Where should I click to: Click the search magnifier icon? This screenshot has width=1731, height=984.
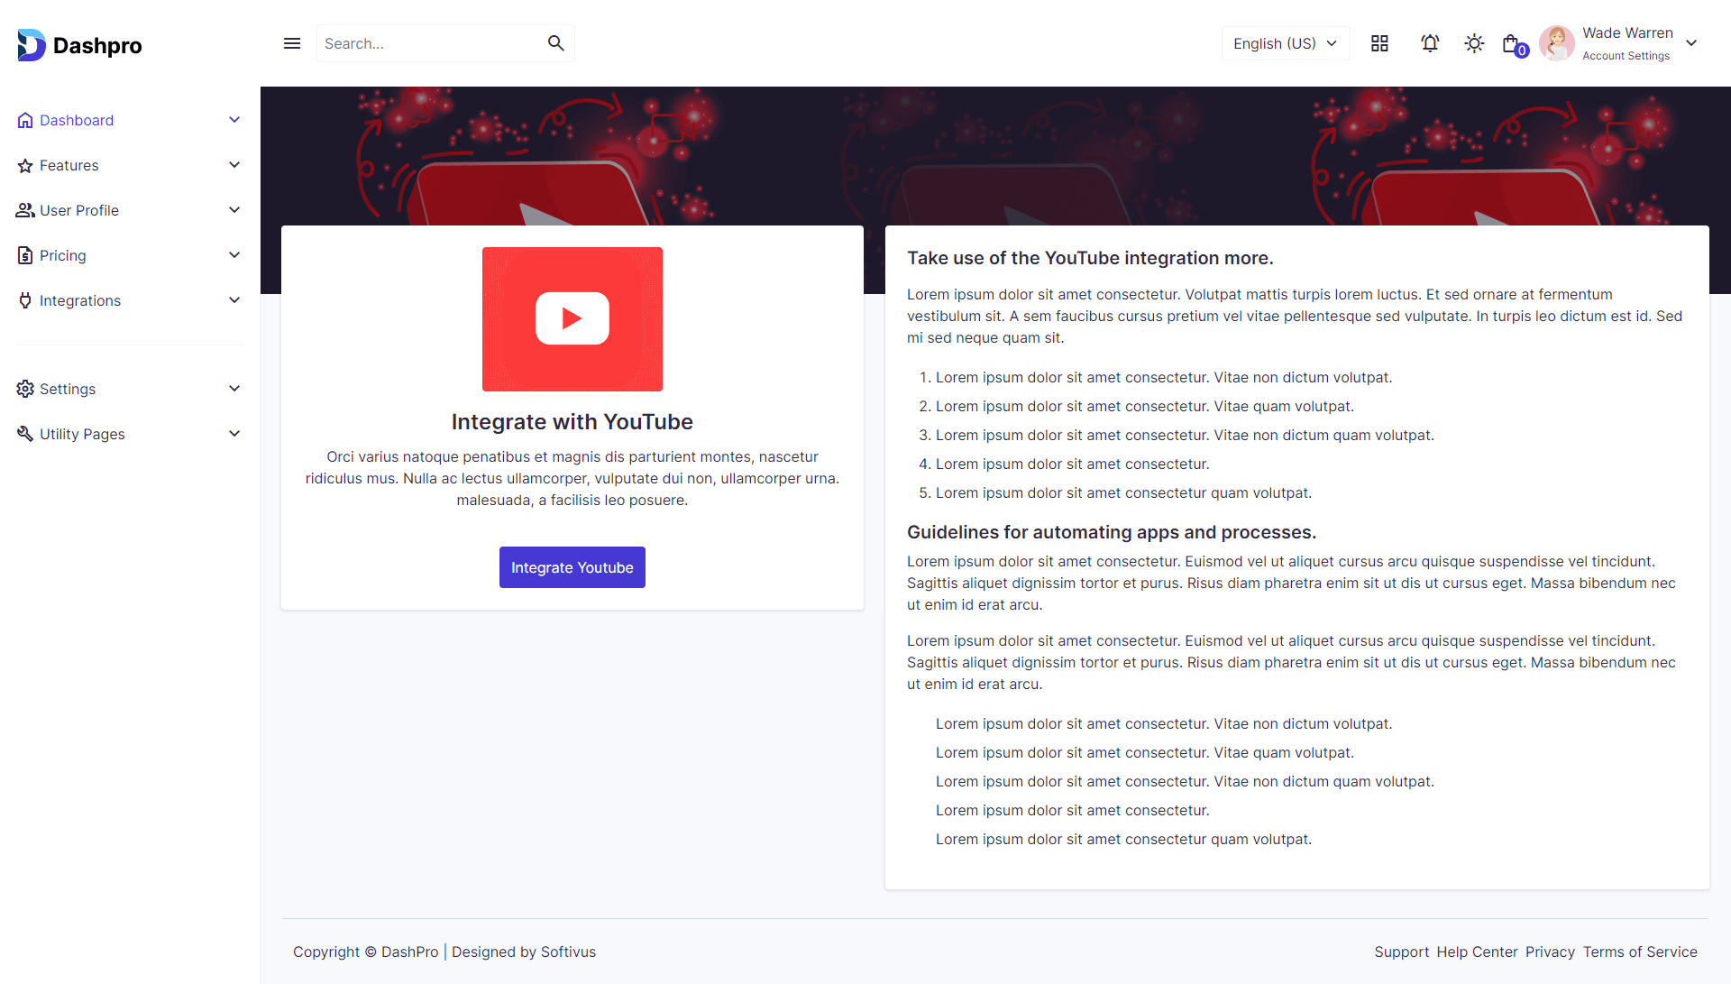click(x=555, y=43)
